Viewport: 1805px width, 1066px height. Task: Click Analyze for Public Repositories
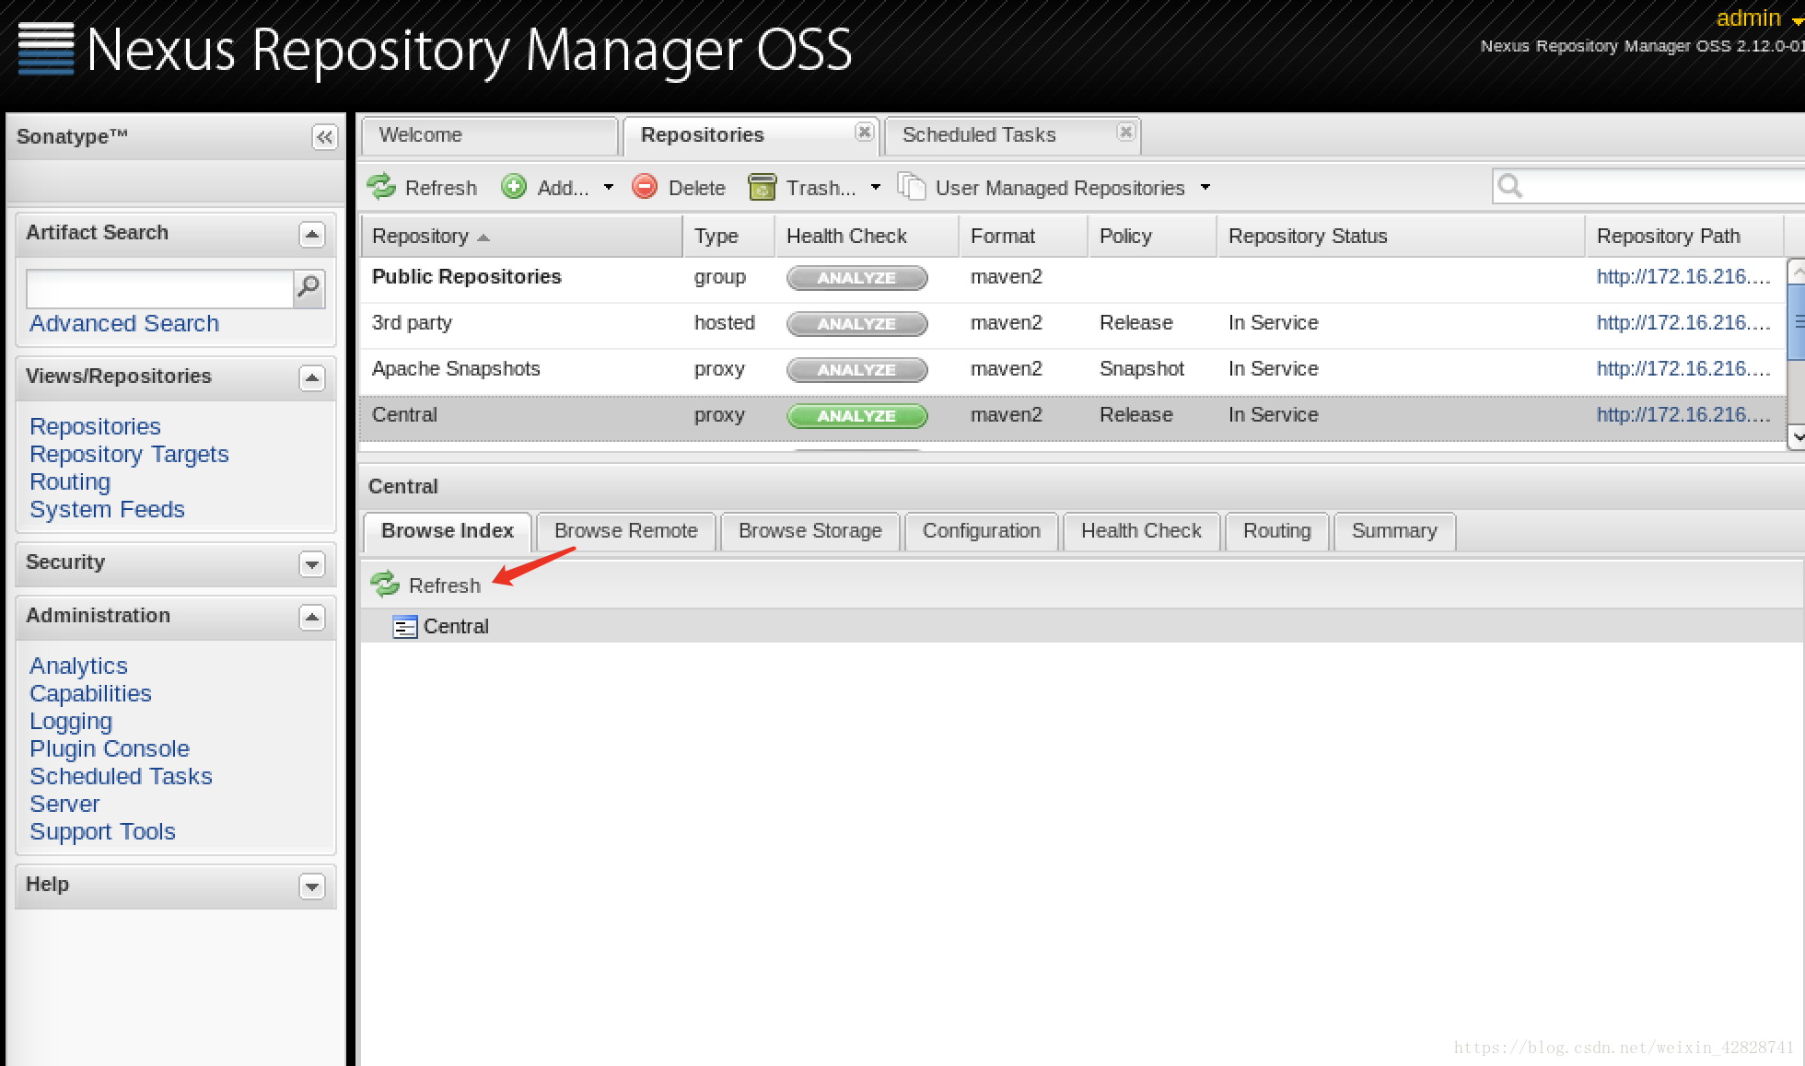click(856, 278)
